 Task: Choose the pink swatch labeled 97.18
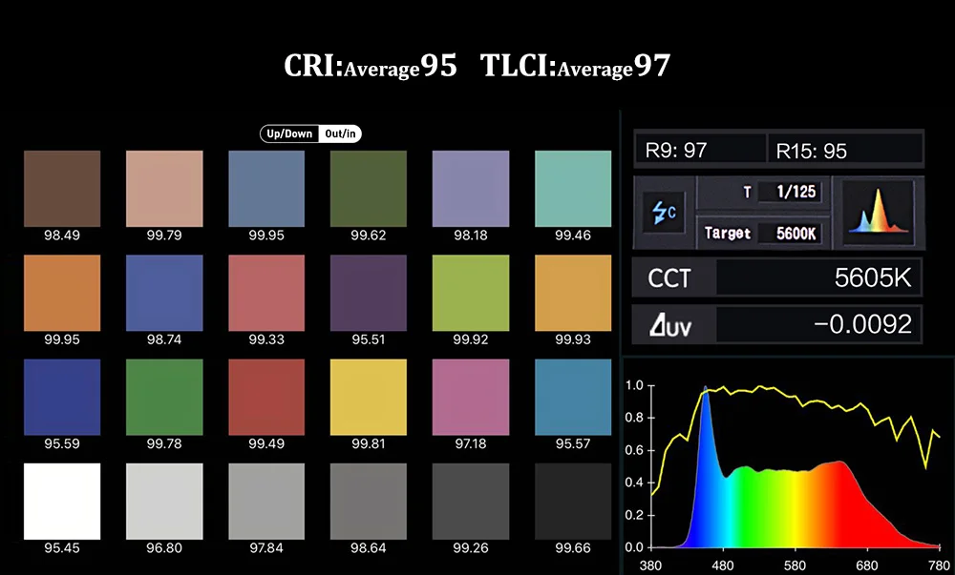coord(471,397)
